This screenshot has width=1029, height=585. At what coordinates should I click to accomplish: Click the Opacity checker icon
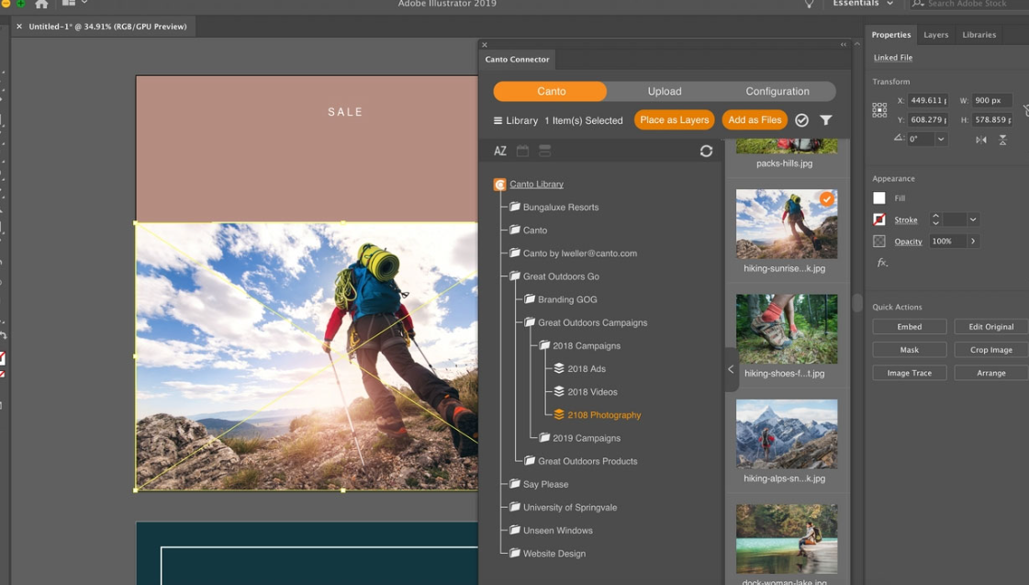pyautogui.click(x=879, y=241)
